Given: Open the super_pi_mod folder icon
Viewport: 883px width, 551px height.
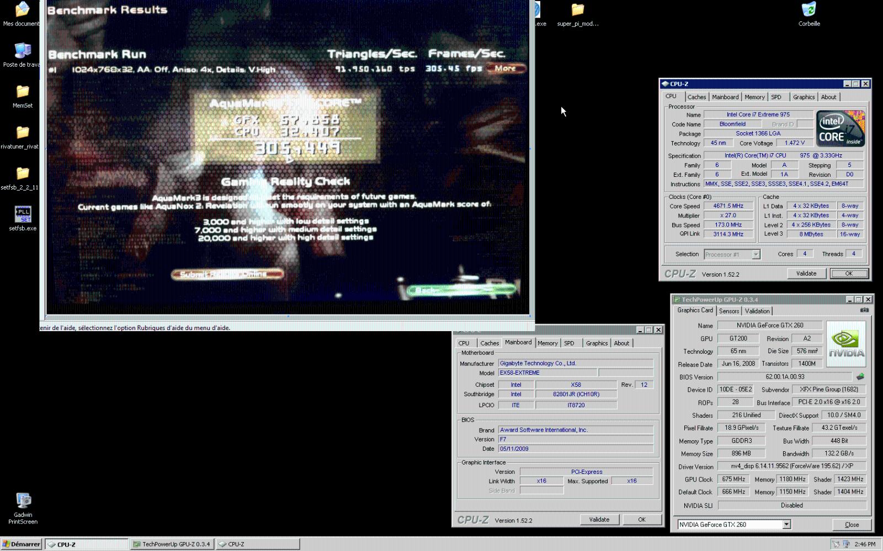Looking at the screenshot, I should pos(577,10).
